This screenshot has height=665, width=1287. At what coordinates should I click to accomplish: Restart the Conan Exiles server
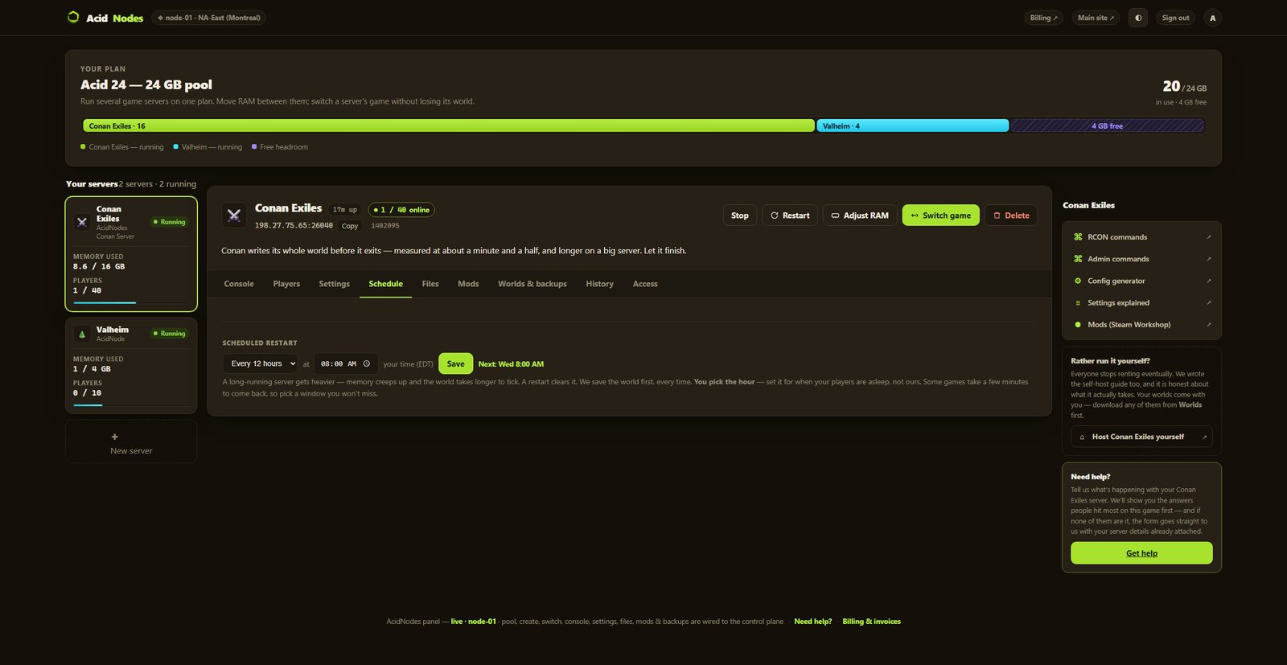(x=790, y=216)
